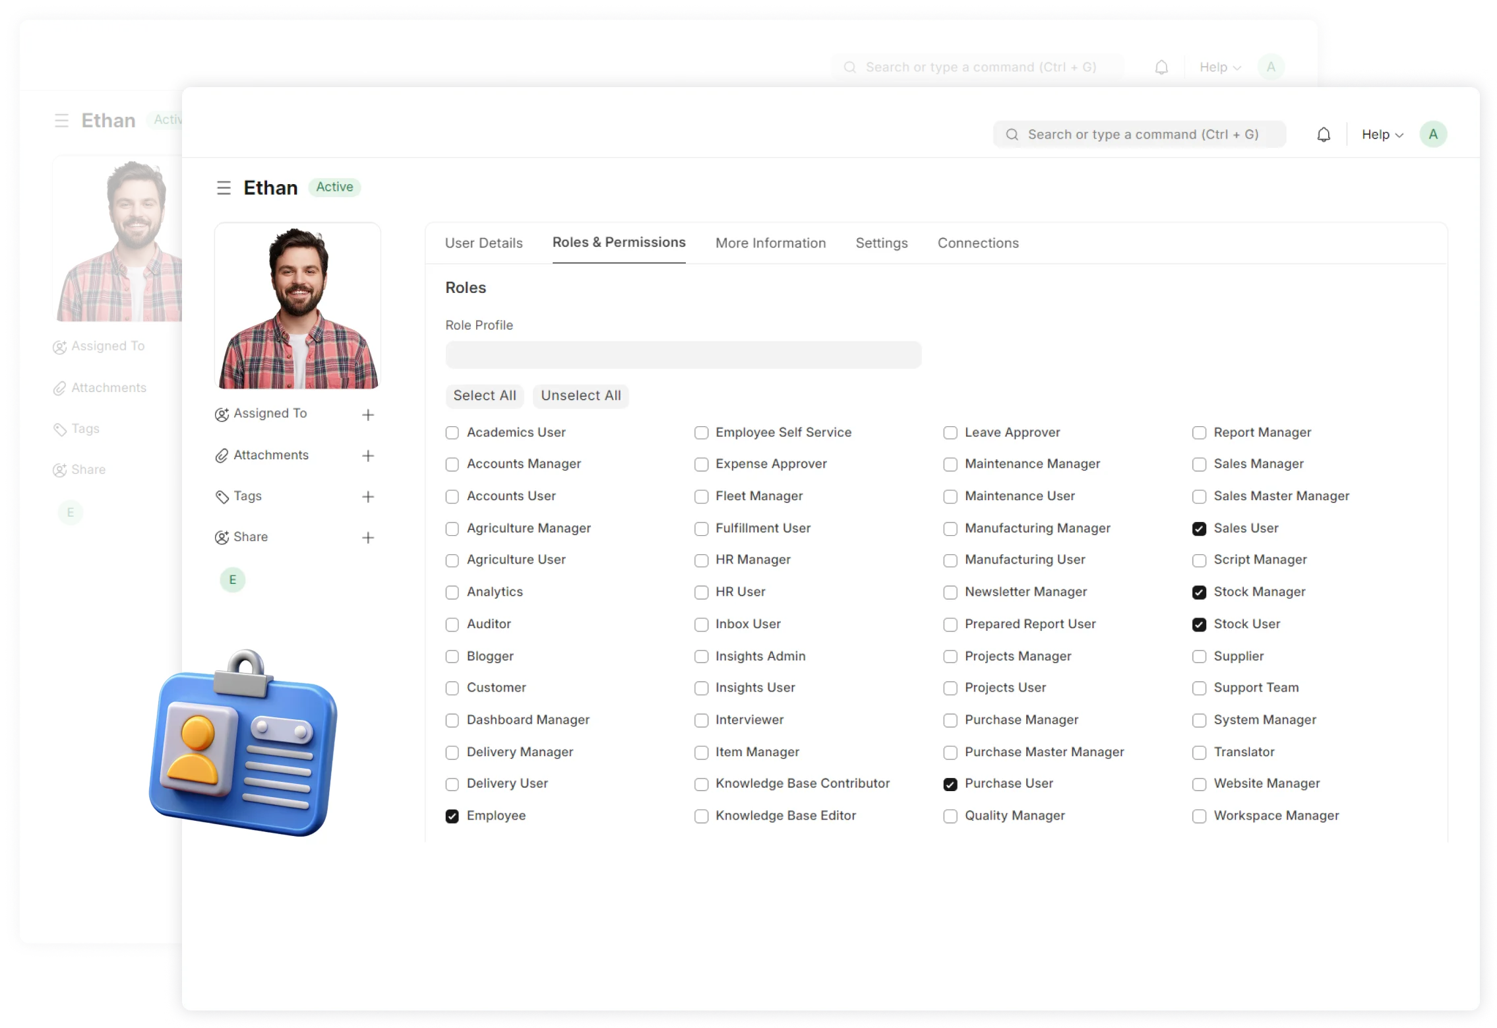1497x1028 pixels.
Task: Click the Unselect All button
Action: pyautogui.click(x=580, y=396)
